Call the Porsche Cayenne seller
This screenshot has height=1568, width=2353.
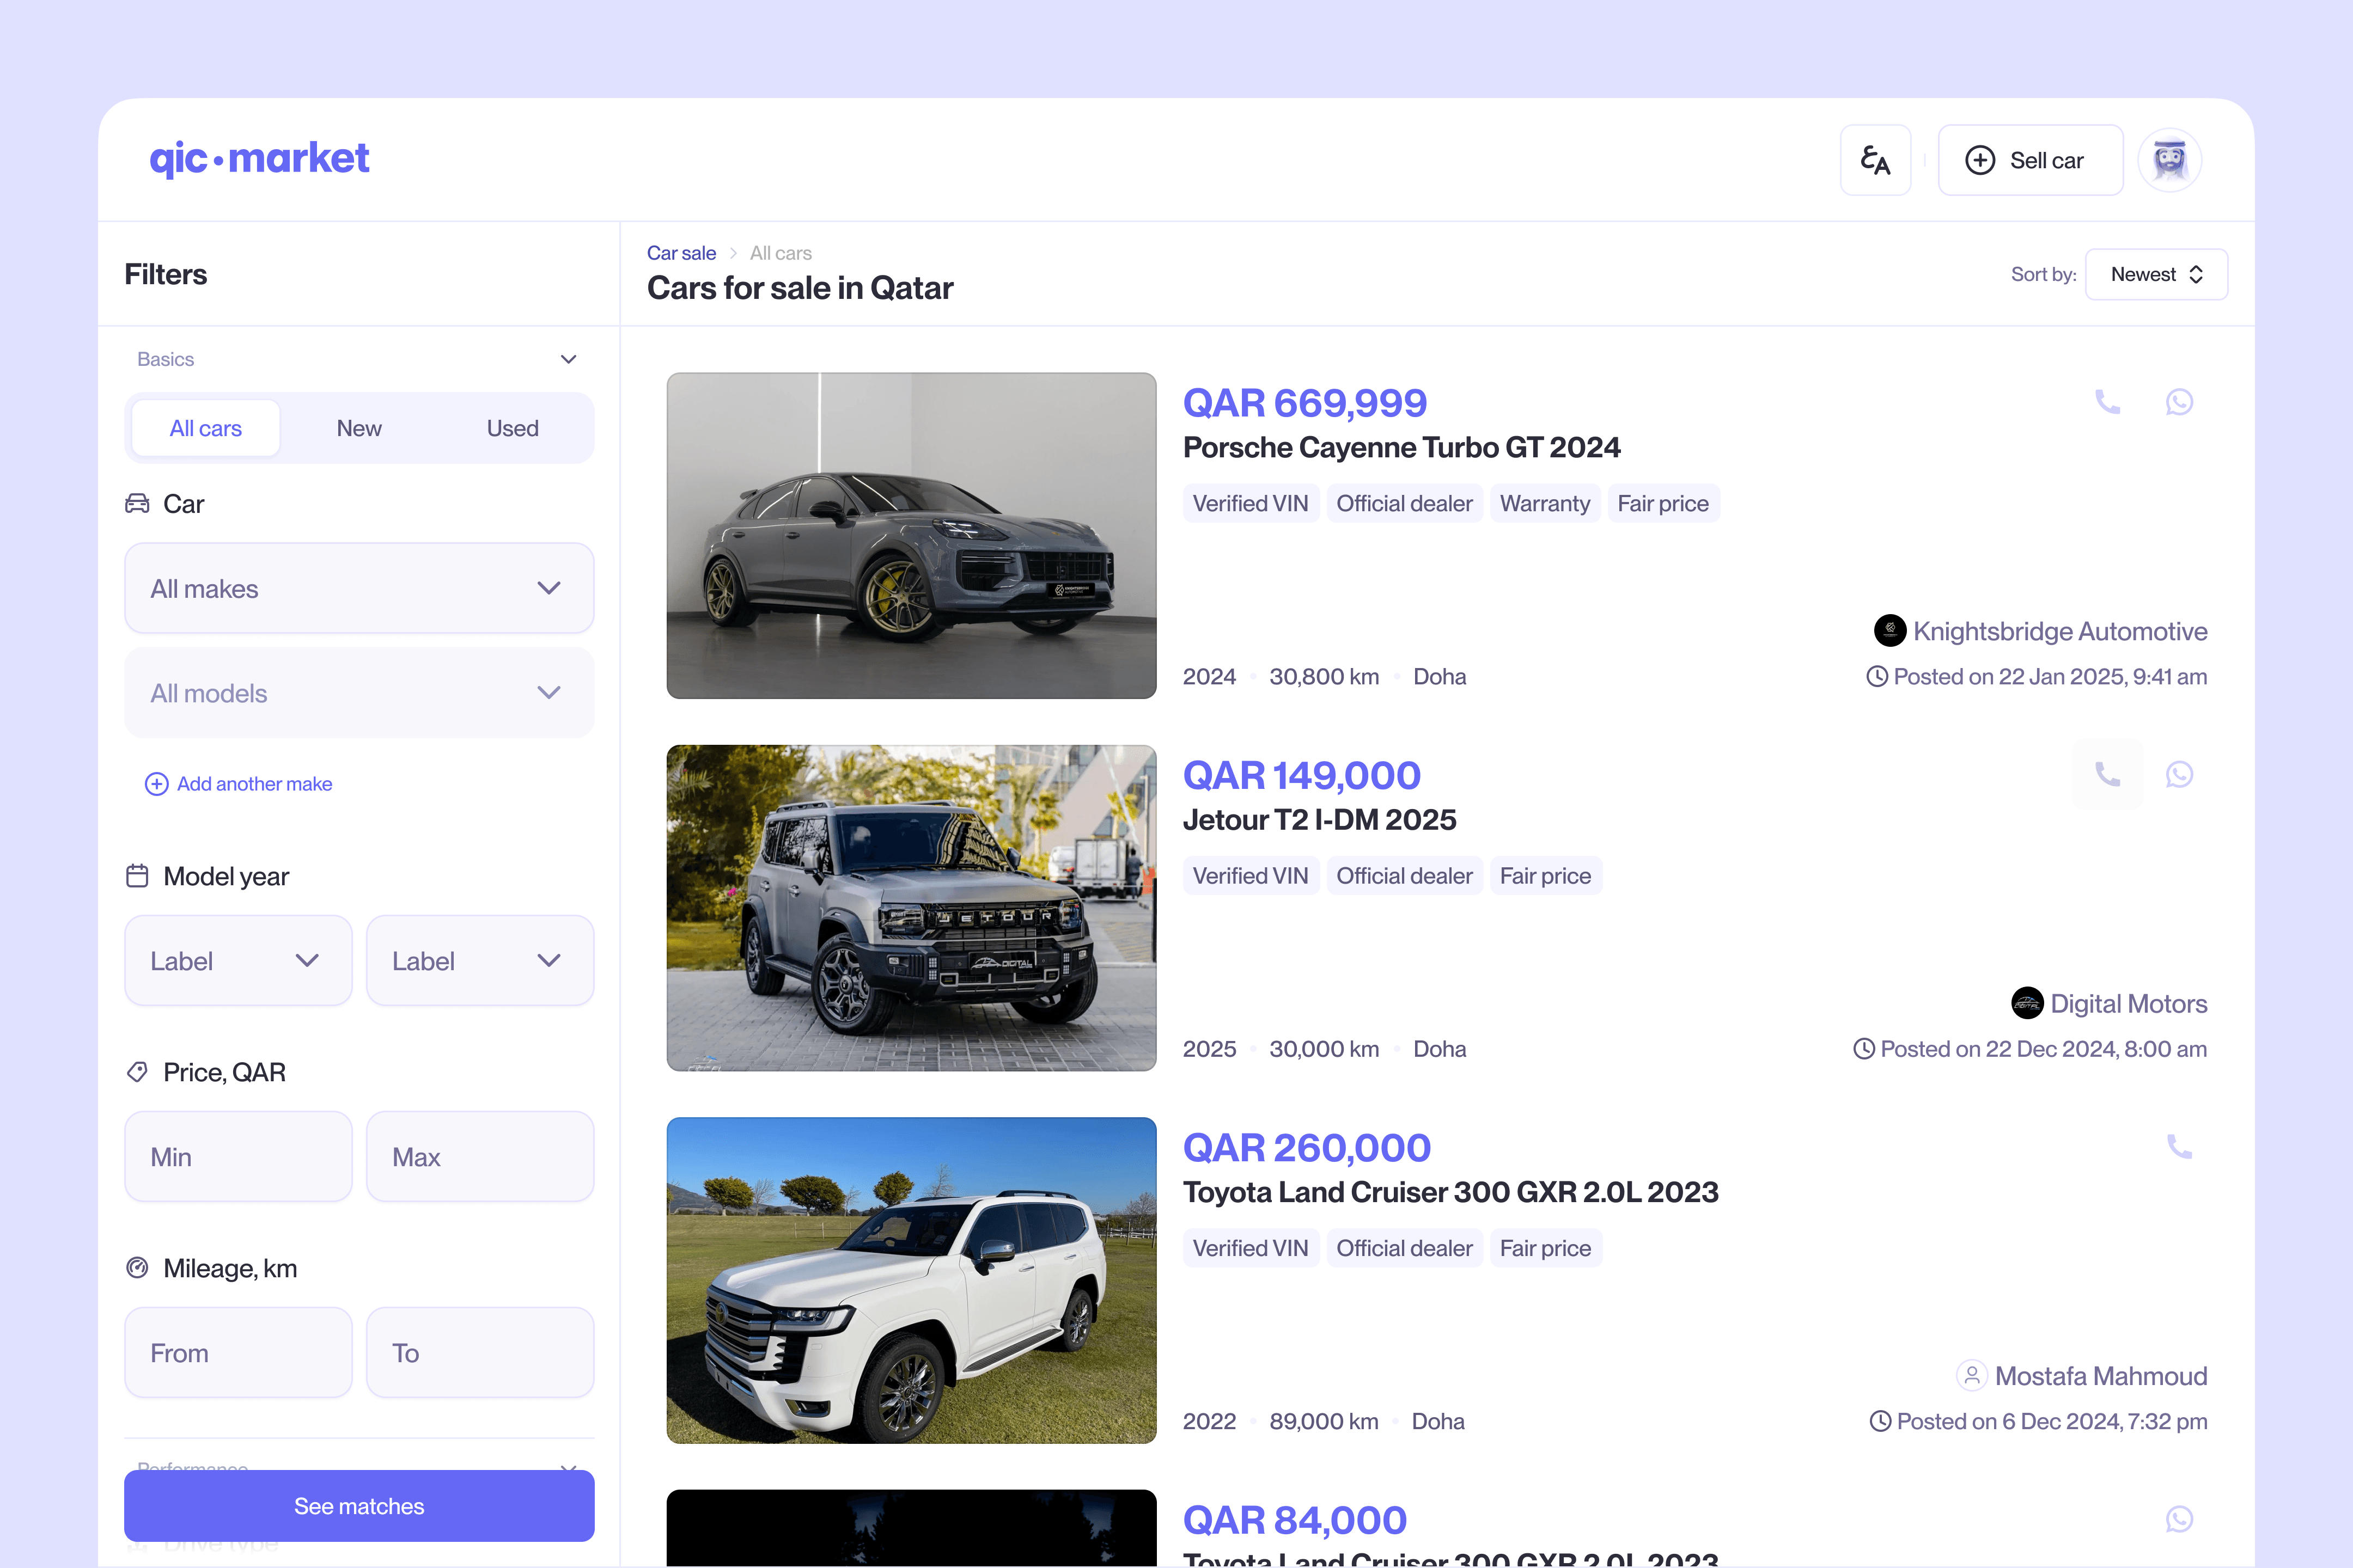point(2107,402)
